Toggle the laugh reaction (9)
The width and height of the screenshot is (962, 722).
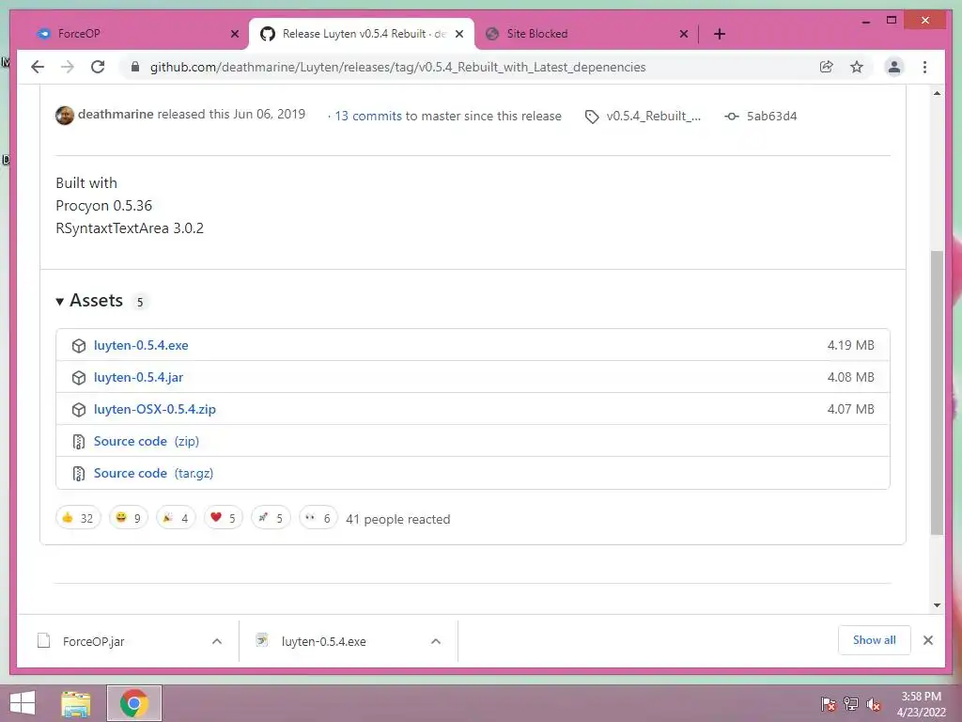(x=128, y=518)
